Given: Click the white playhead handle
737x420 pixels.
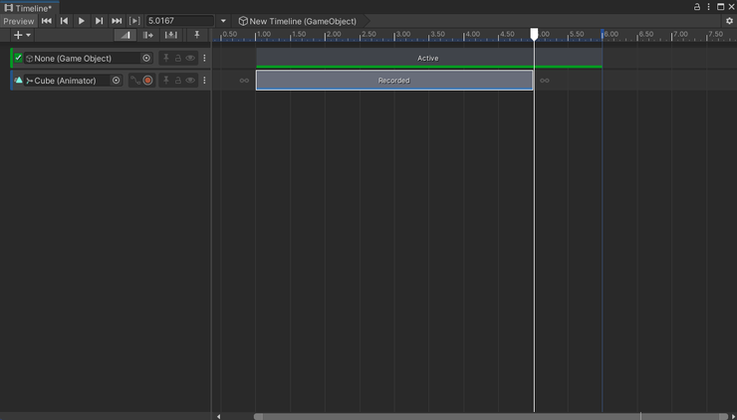Looking at the screenshot, I should 534,34.
